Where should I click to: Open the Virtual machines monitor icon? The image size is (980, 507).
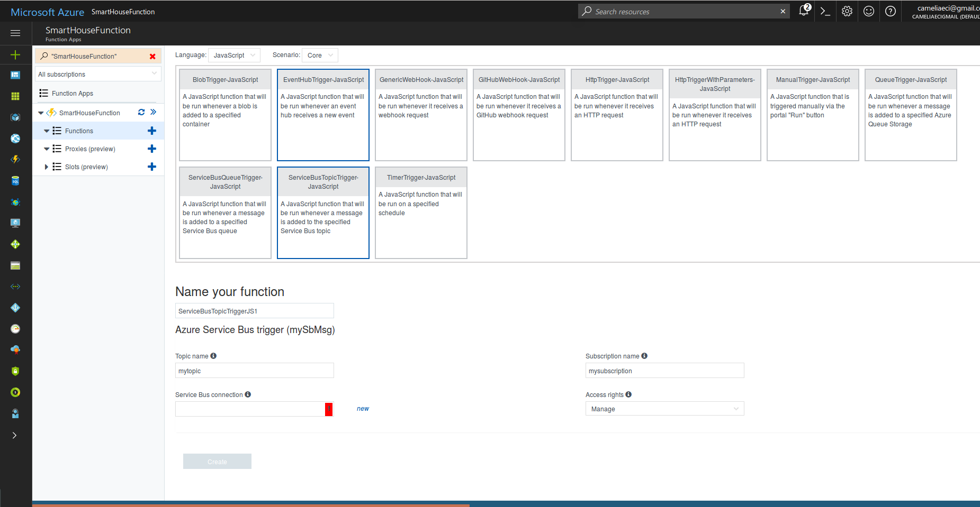(x=15, y=223)
